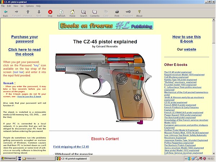Go back using the Back arrow
216x162 pixels.
(x=5, y=13)
